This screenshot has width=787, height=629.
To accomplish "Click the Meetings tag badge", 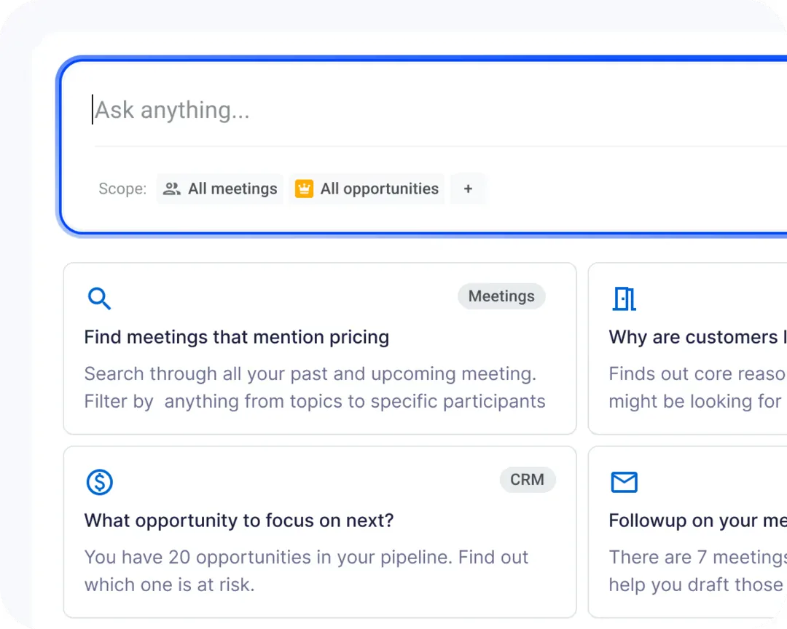I will click(501, 296).
